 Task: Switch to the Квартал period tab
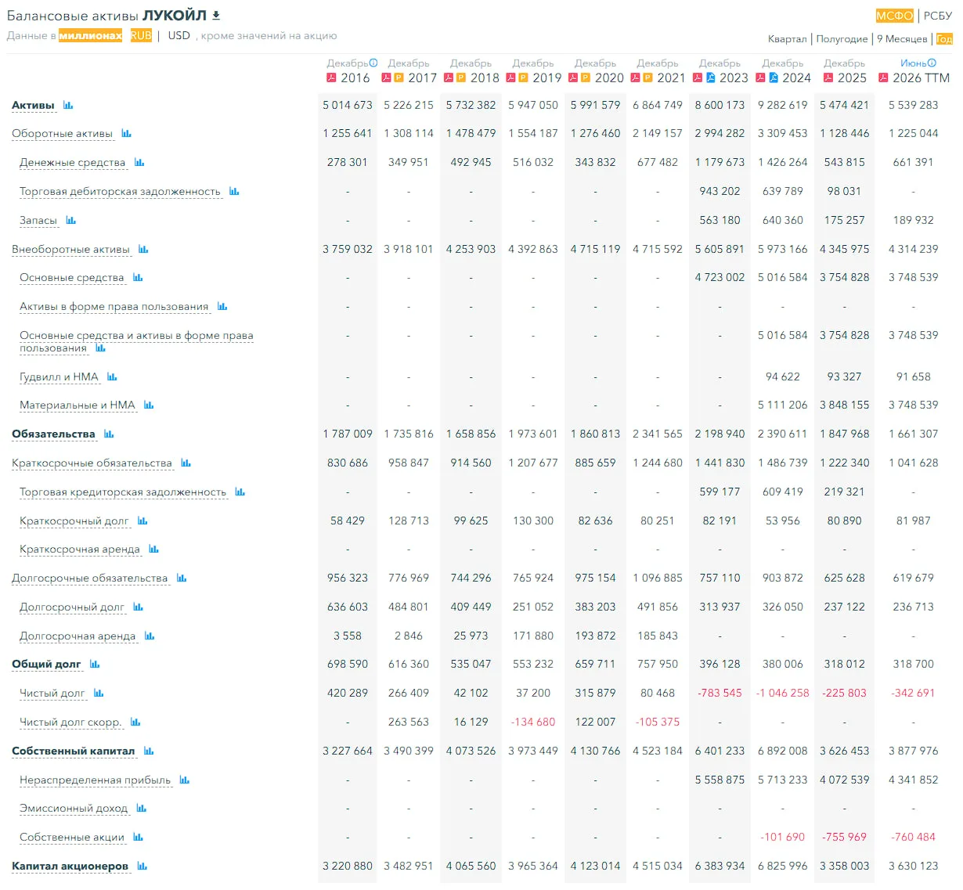pyautogui.click(x=788, y=39)
